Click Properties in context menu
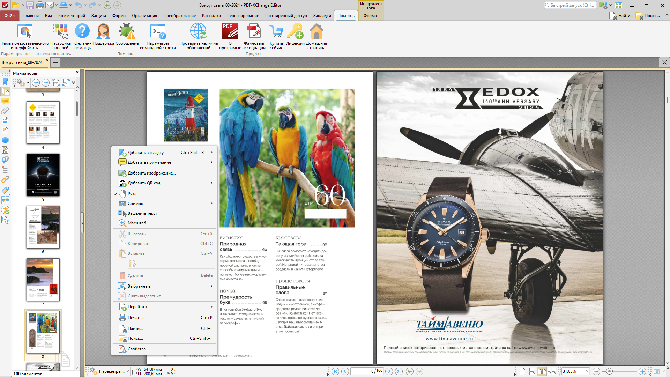The width and height of the screenshot is (670, 377). (138, 349)
